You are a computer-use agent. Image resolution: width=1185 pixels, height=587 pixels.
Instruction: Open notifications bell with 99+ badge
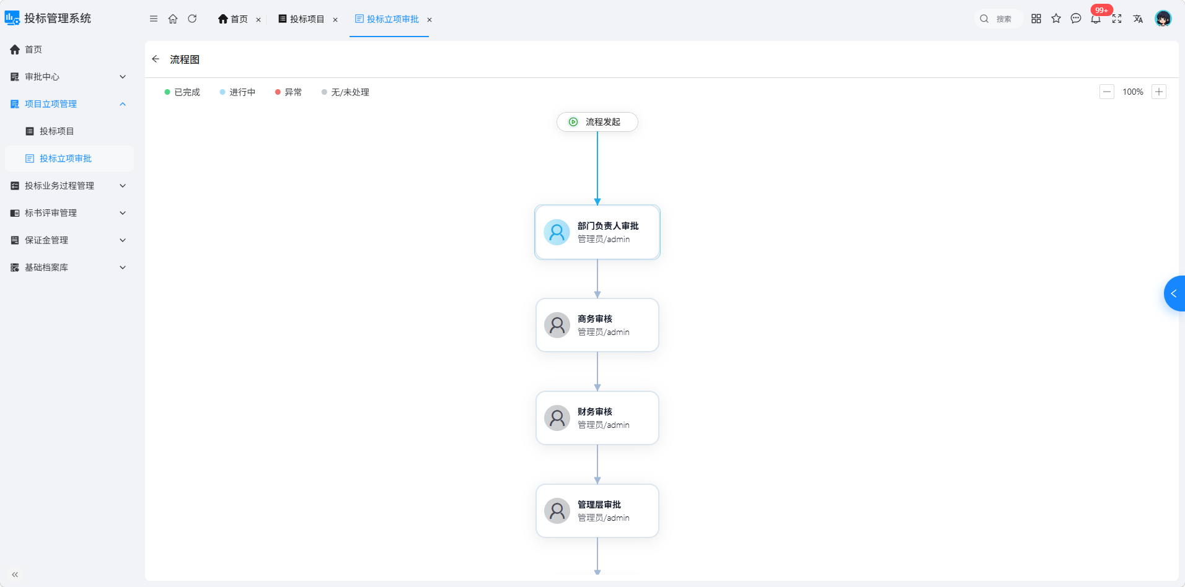click(x=1096, y=18)
